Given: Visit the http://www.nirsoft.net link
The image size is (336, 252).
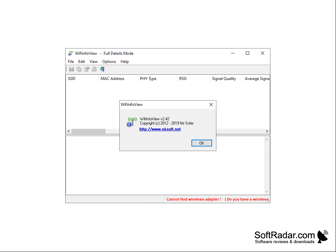Looking at the screenshot, I should pos(160,129).
